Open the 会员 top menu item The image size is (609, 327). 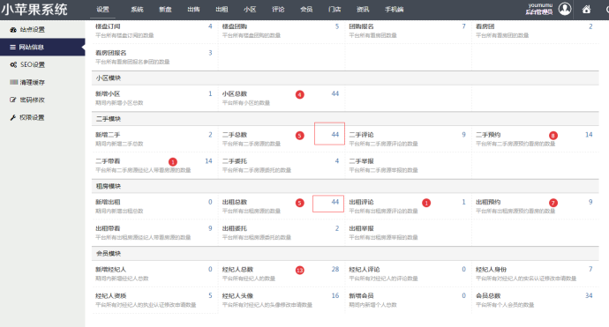pos(306,10)
